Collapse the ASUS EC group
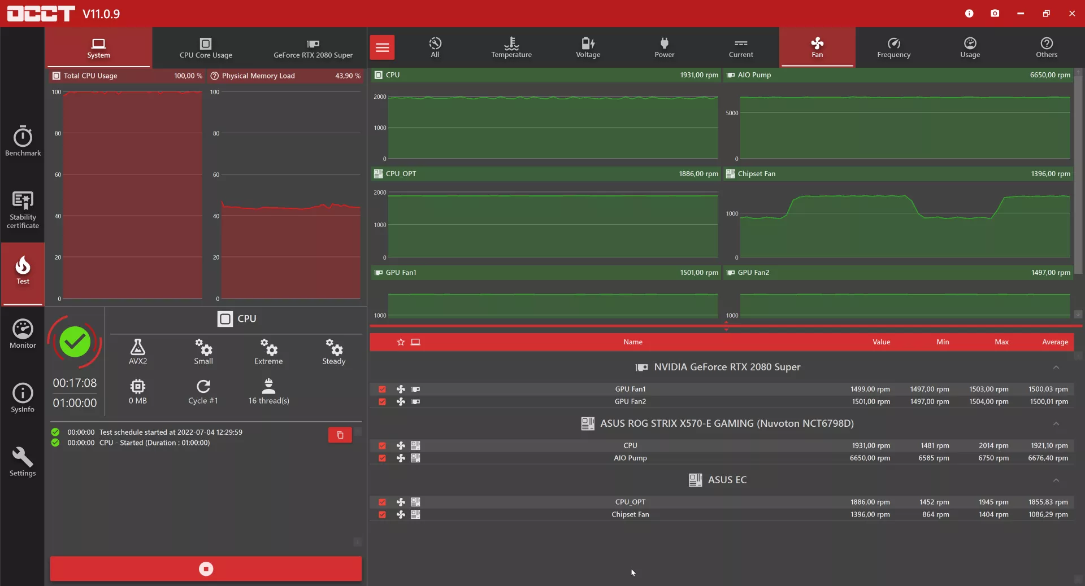This screenshot has height=586, width=1085. 1056,480
